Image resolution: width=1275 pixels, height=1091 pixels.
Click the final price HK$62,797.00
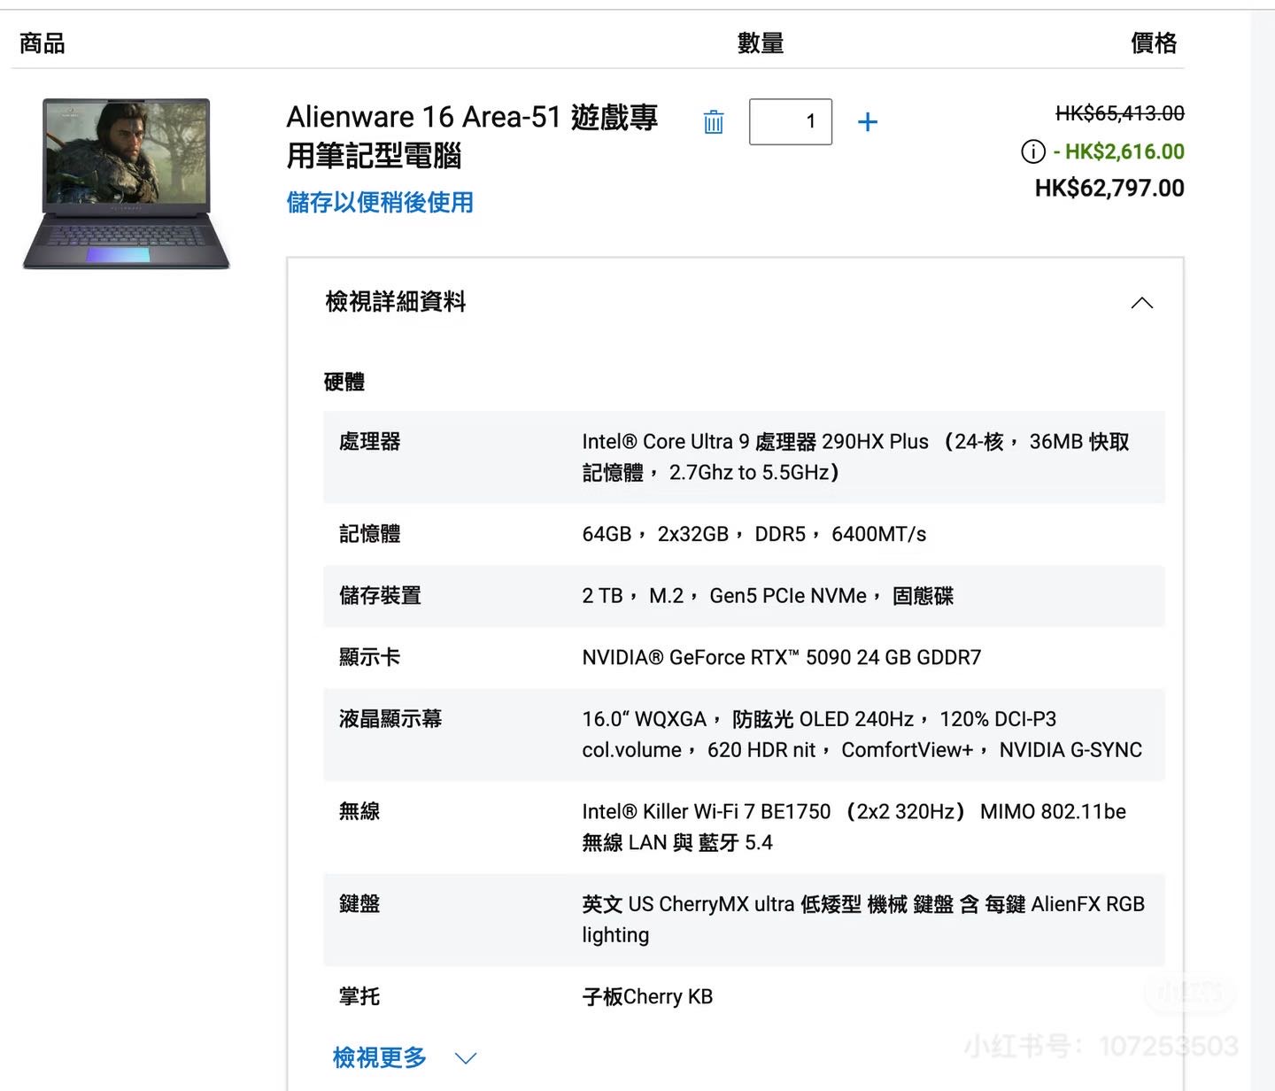[1109, 188]
